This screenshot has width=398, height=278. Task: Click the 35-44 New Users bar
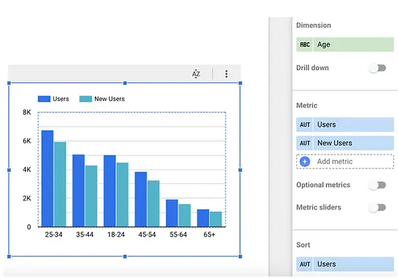coord(91,196)
